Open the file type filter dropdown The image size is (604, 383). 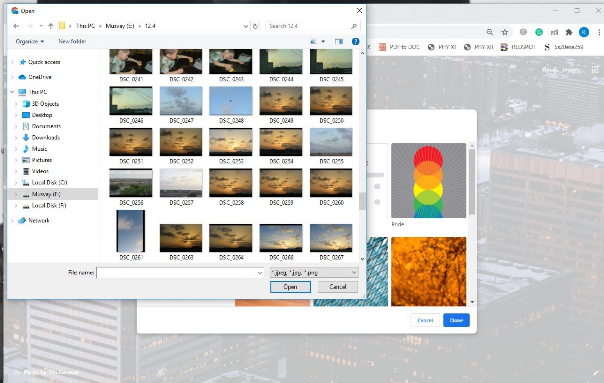coord(314,273)
